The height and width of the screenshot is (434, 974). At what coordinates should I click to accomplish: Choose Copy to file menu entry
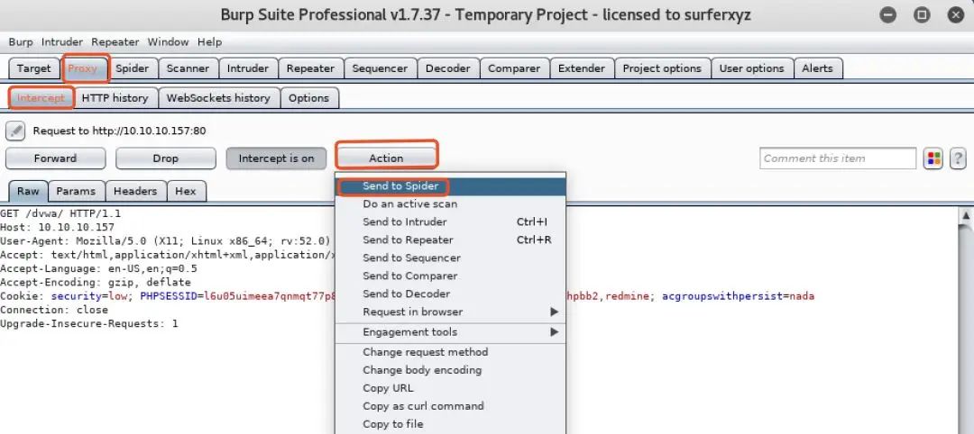tap(450, 424)
